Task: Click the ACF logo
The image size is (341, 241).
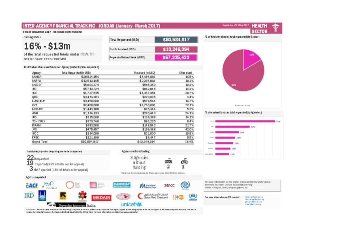Action: 32,185
